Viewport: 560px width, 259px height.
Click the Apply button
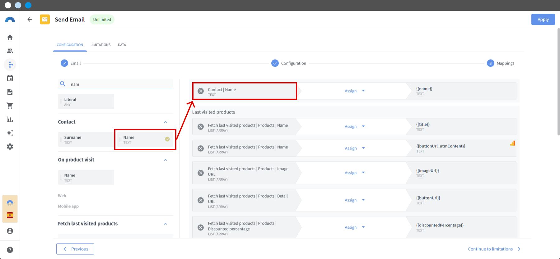pos(543,20)
